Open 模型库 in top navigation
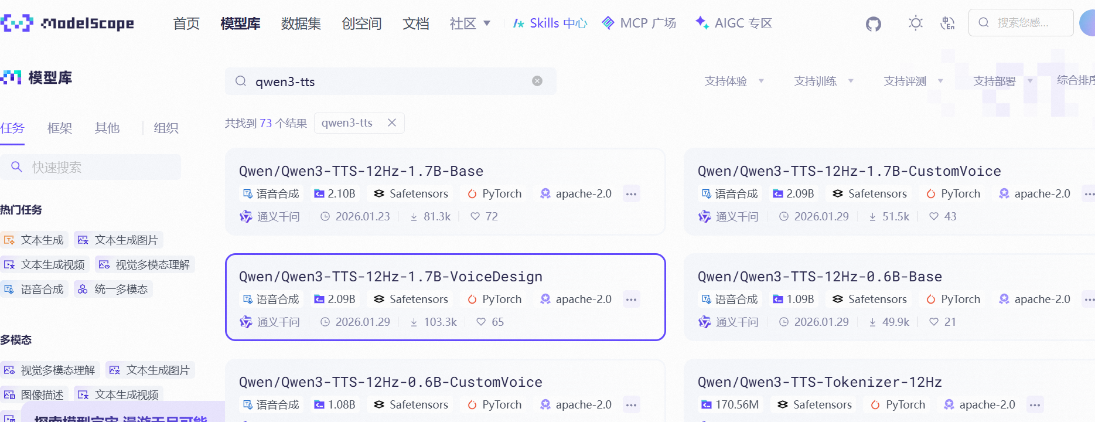The width and height of the screenshot is (1095, 422). click(x=240, y=23)
